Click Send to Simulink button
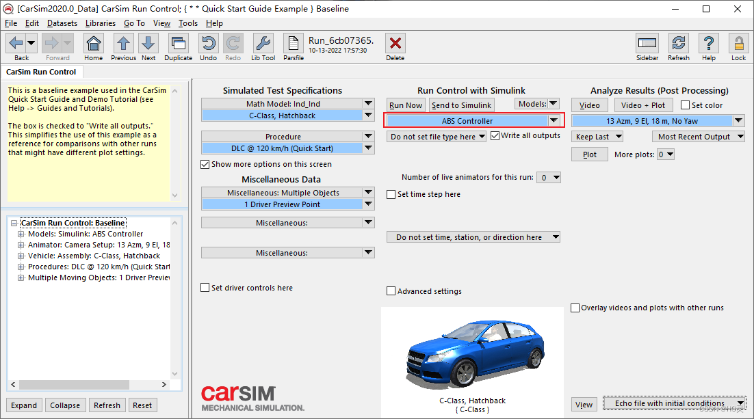 click(x=462, y=105)
